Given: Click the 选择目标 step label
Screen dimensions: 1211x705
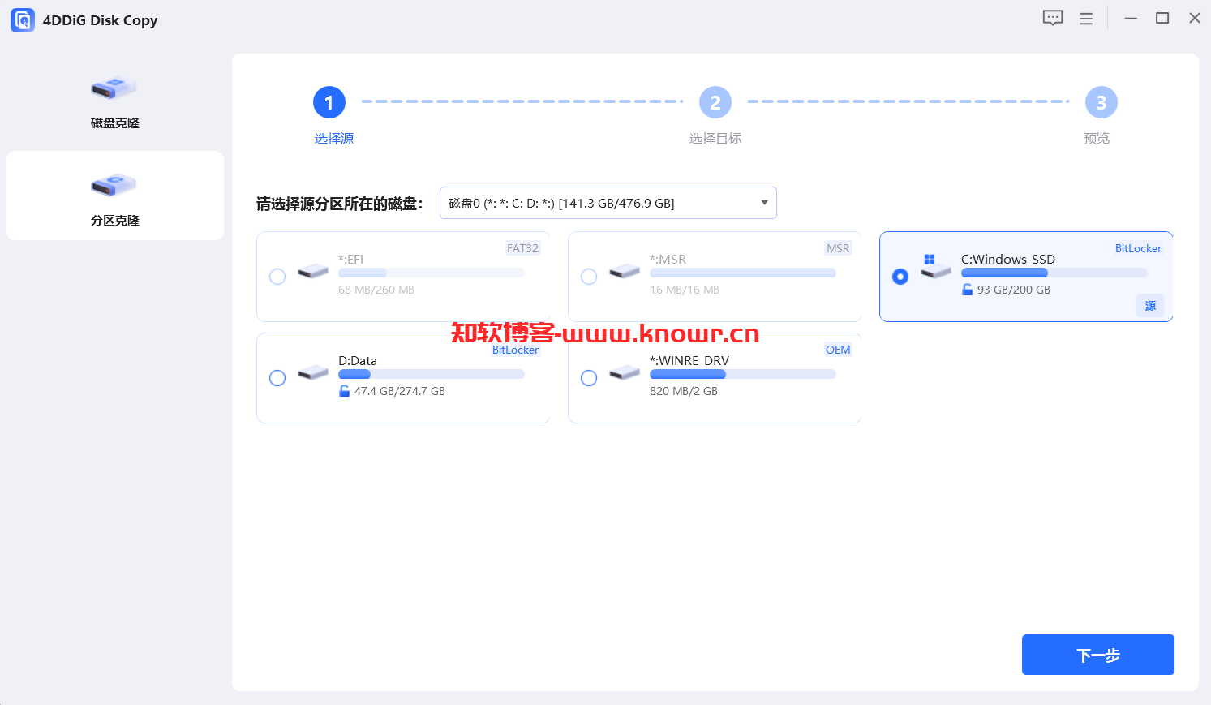Looking at the screenshot, I should click(715, 139).
